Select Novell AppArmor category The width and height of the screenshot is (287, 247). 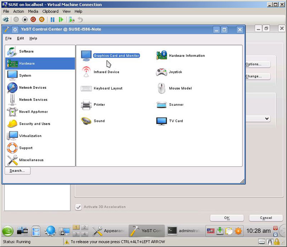tap(40, 112)
